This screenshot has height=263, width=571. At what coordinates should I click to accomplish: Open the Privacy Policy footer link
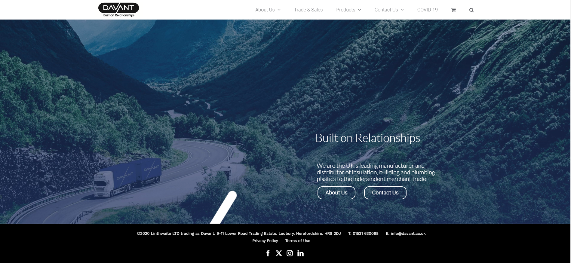265,240
